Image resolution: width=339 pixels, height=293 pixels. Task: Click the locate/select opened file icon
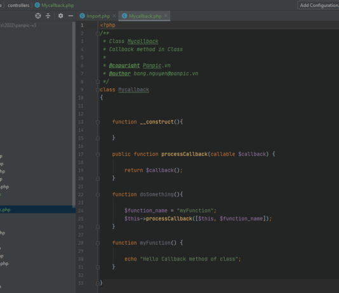pyautogui.click(x=38, y=16)
